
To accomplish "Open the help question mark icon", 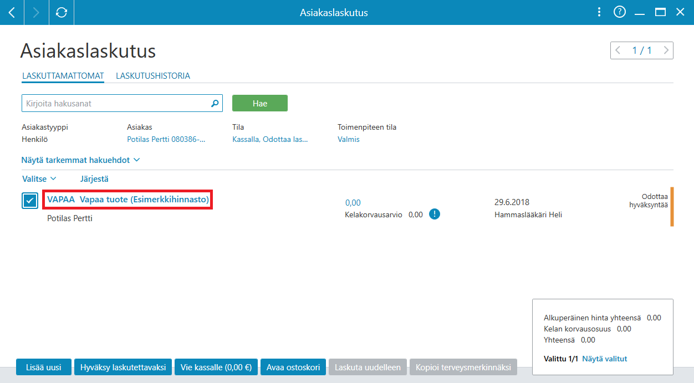I will pyautogui.click(x=620, y=12).
